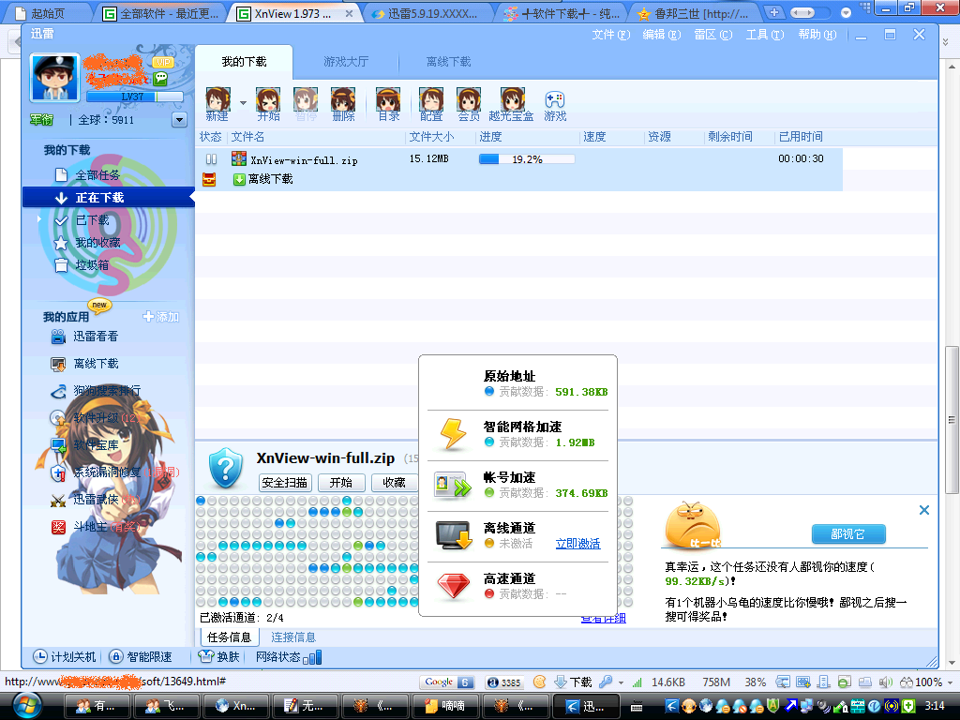Open the 雷区(C) menu

point(713,35)
